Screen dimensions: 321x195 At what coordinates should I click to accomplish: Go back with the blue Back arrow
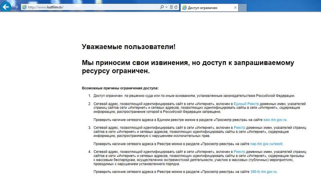coord(6,7)
